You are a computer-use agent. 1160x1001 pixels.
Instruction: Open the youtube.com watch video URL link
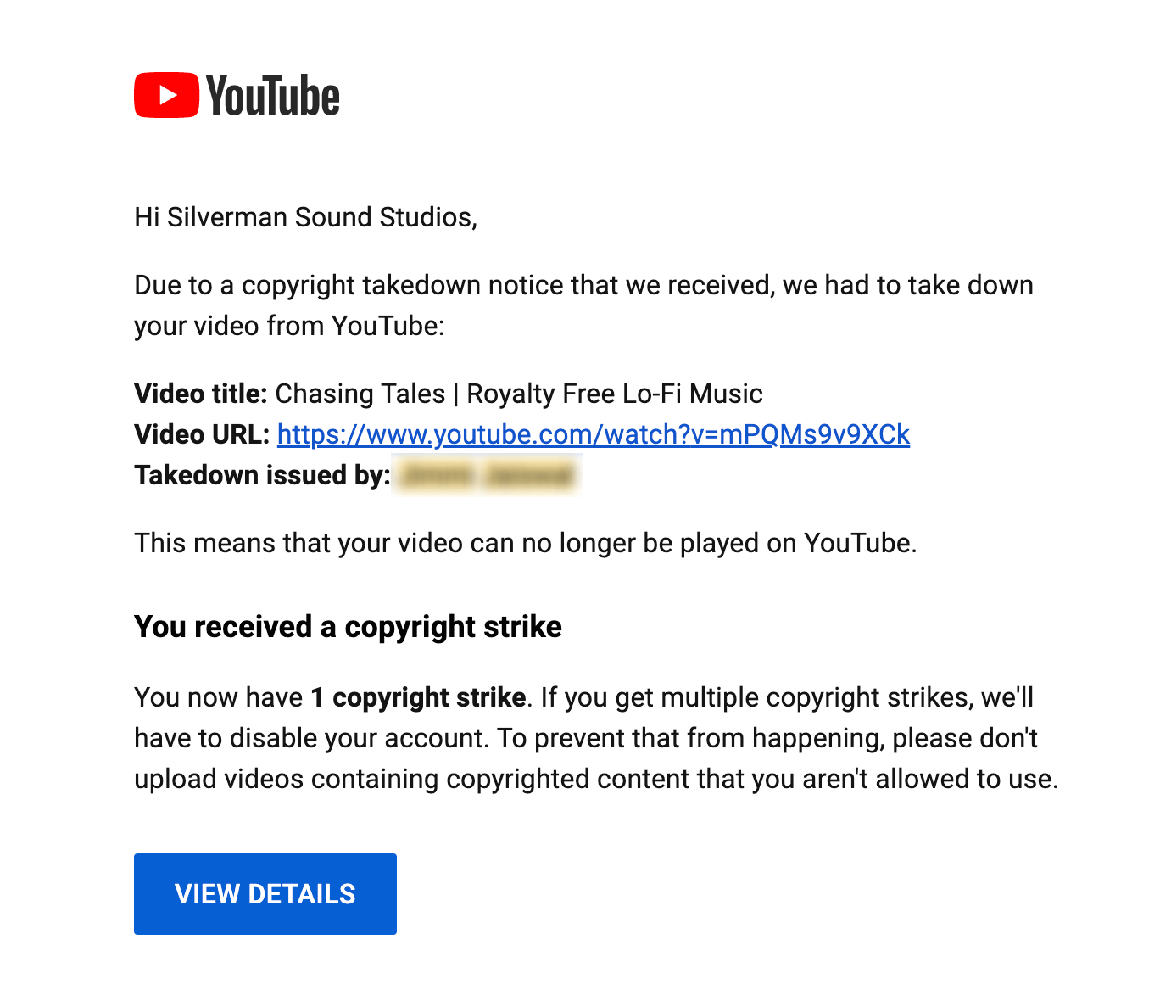[x=593, y=434]
